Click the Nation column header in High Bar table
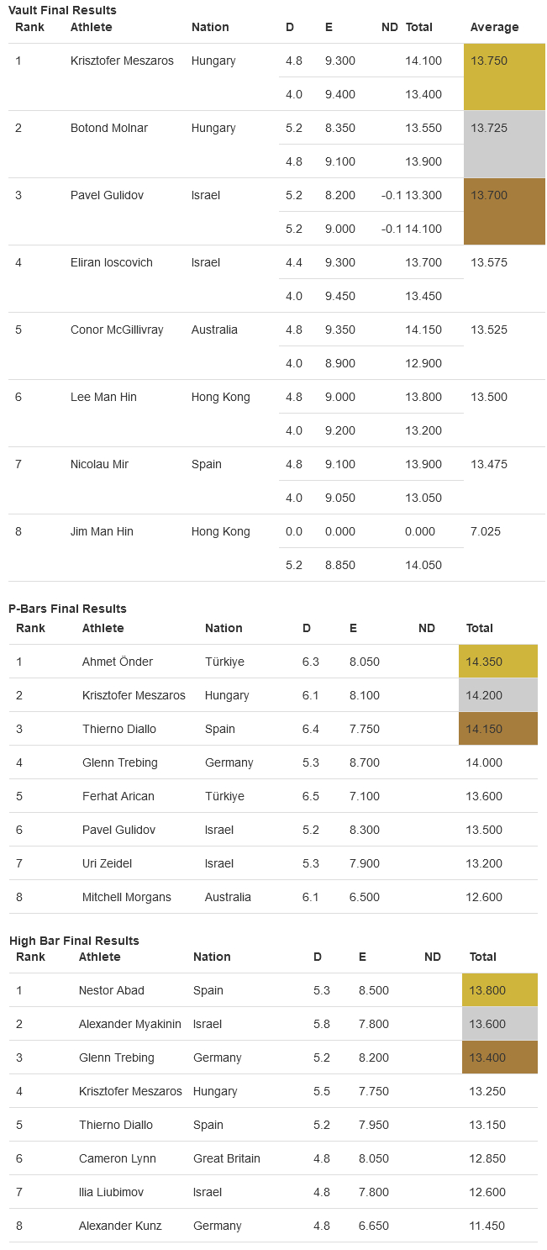 212,957
